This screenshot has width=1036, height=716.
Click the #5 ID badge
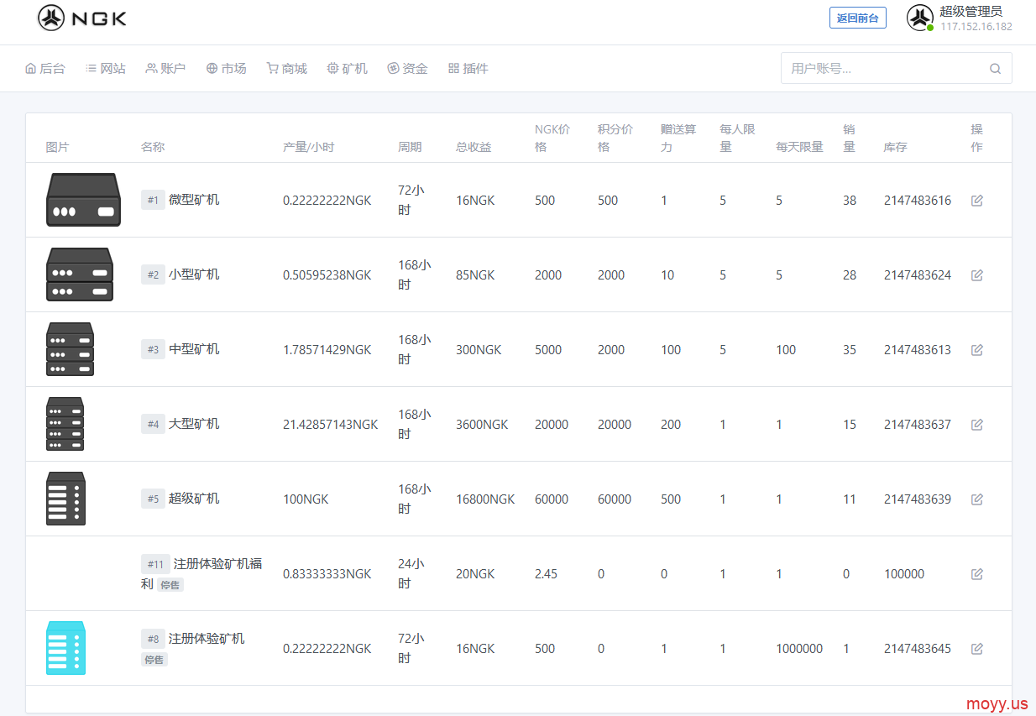153,499
